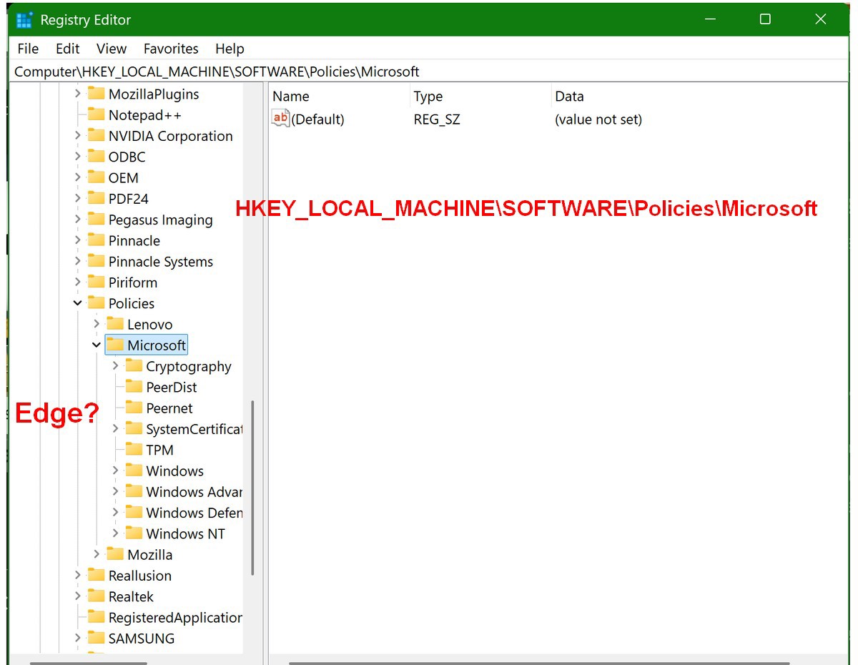
Task: Select the SystemCertificates tree label
Action: 194,429
